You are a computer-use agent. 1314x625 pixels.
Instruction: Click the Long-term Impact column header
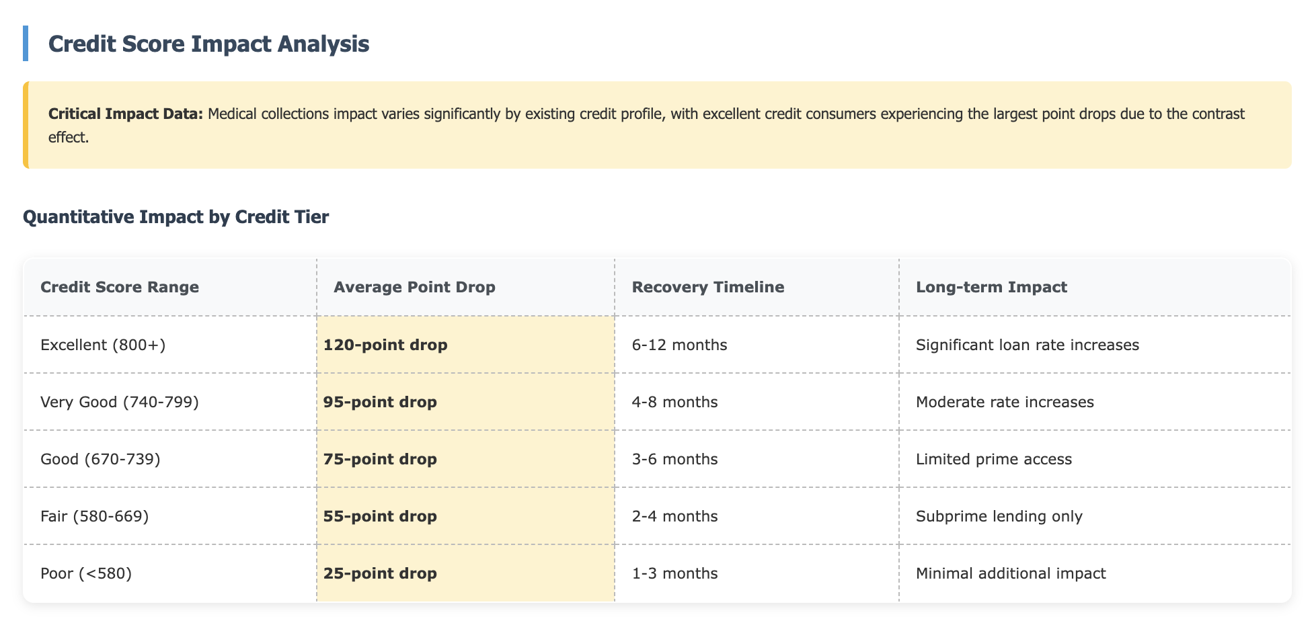[x=1095, y=287]
